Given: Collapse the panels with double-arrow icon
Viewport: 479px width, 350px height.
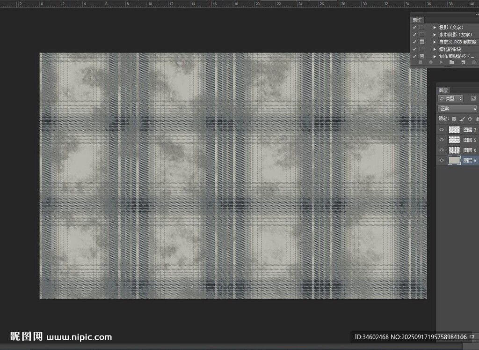Looking at the screenshot, I should tap(477, 15).
